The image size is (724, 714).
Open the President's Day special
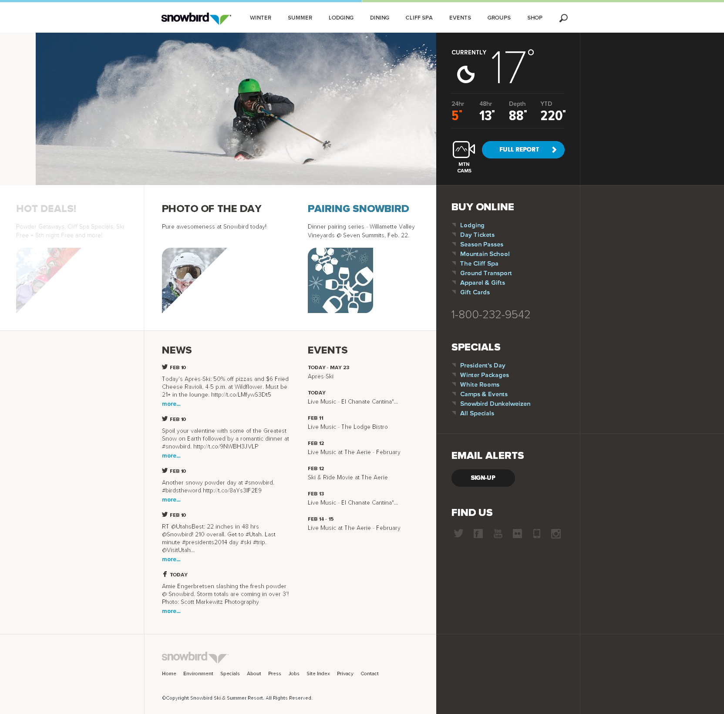coord(482,365)
